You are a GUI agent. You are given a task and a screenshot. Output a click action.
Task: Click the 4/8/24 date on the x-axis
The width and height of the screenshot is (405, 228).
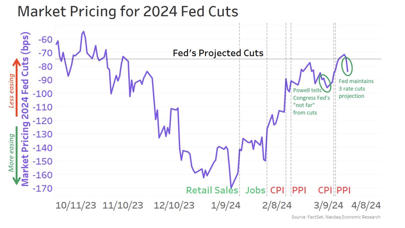coord(366,206)
